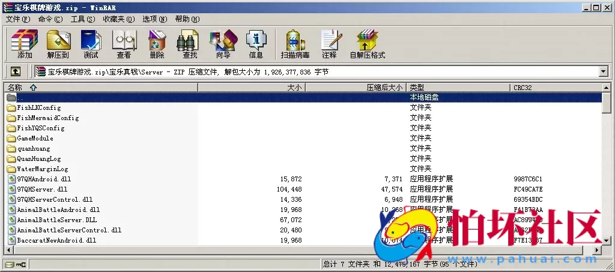Go up one folder level button
This screenshot has width=615, height=272.
click(x=15, y=71)
